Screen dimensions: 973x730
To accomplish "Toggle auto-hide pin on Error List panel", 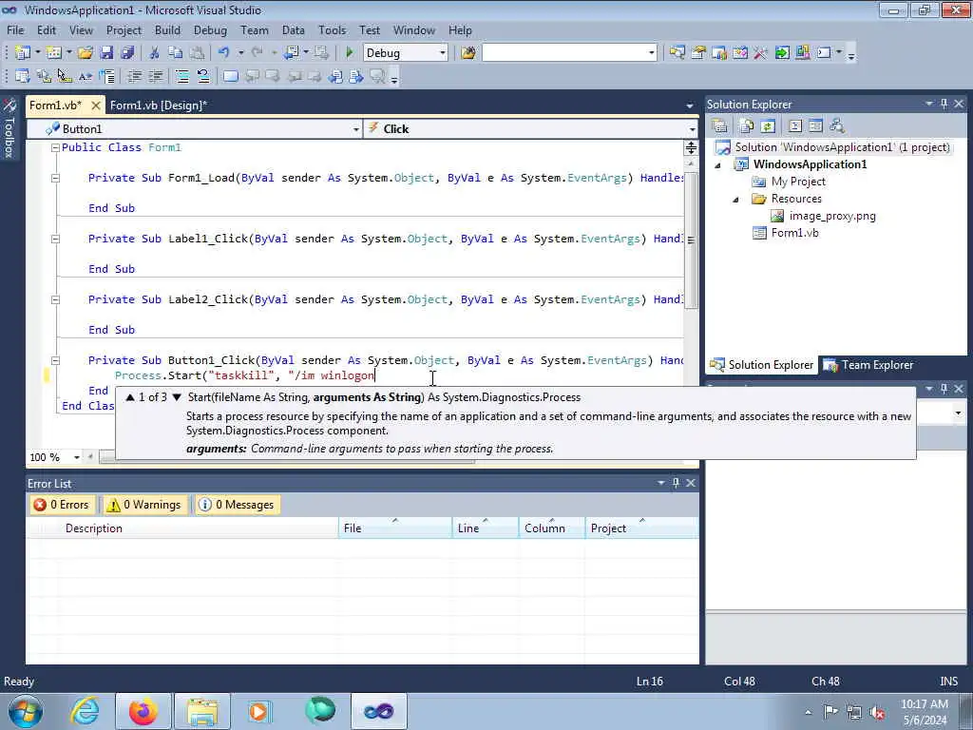I will coord(676,482).
